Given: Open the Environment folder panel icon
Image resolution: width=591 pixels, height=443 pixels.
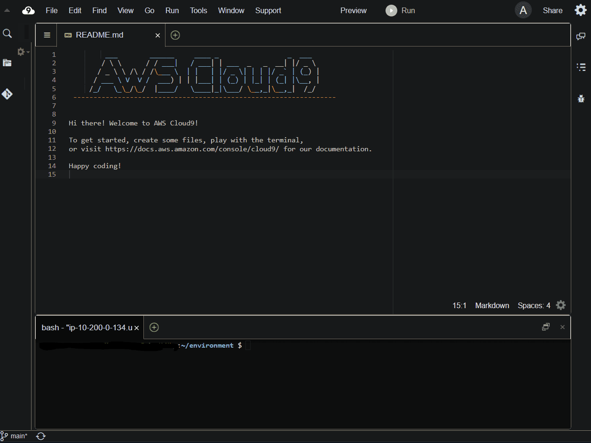Looking at the screenshot, I should click(x=7, y=63).
